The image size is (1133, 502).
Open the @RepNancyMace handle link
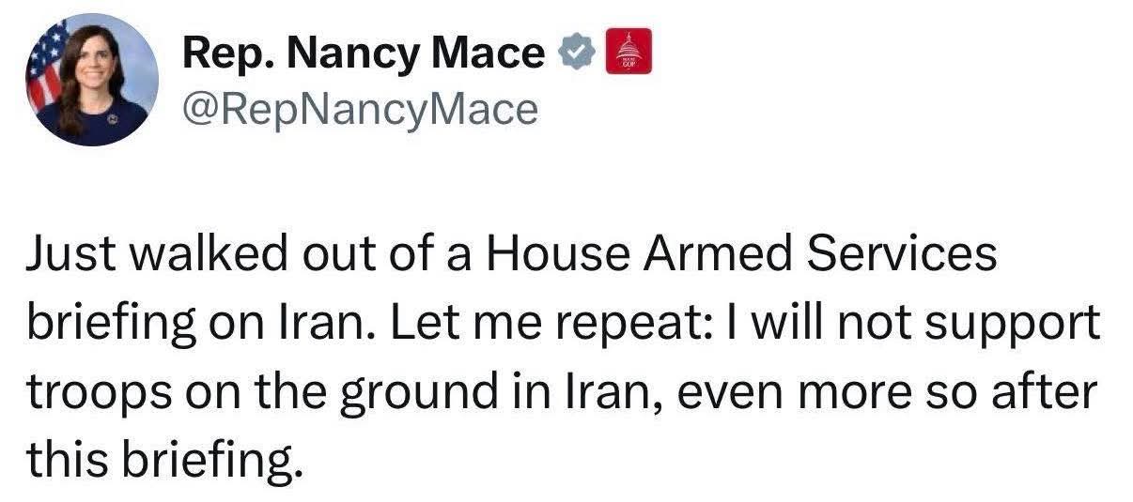[361, 110]
